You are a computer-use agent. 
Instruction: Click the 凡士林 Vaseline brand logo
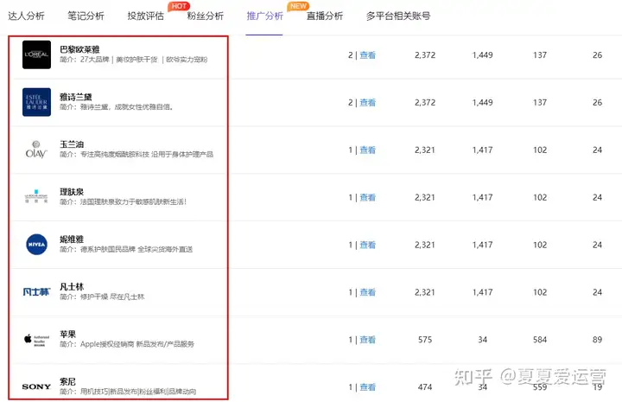click(36, 291)
